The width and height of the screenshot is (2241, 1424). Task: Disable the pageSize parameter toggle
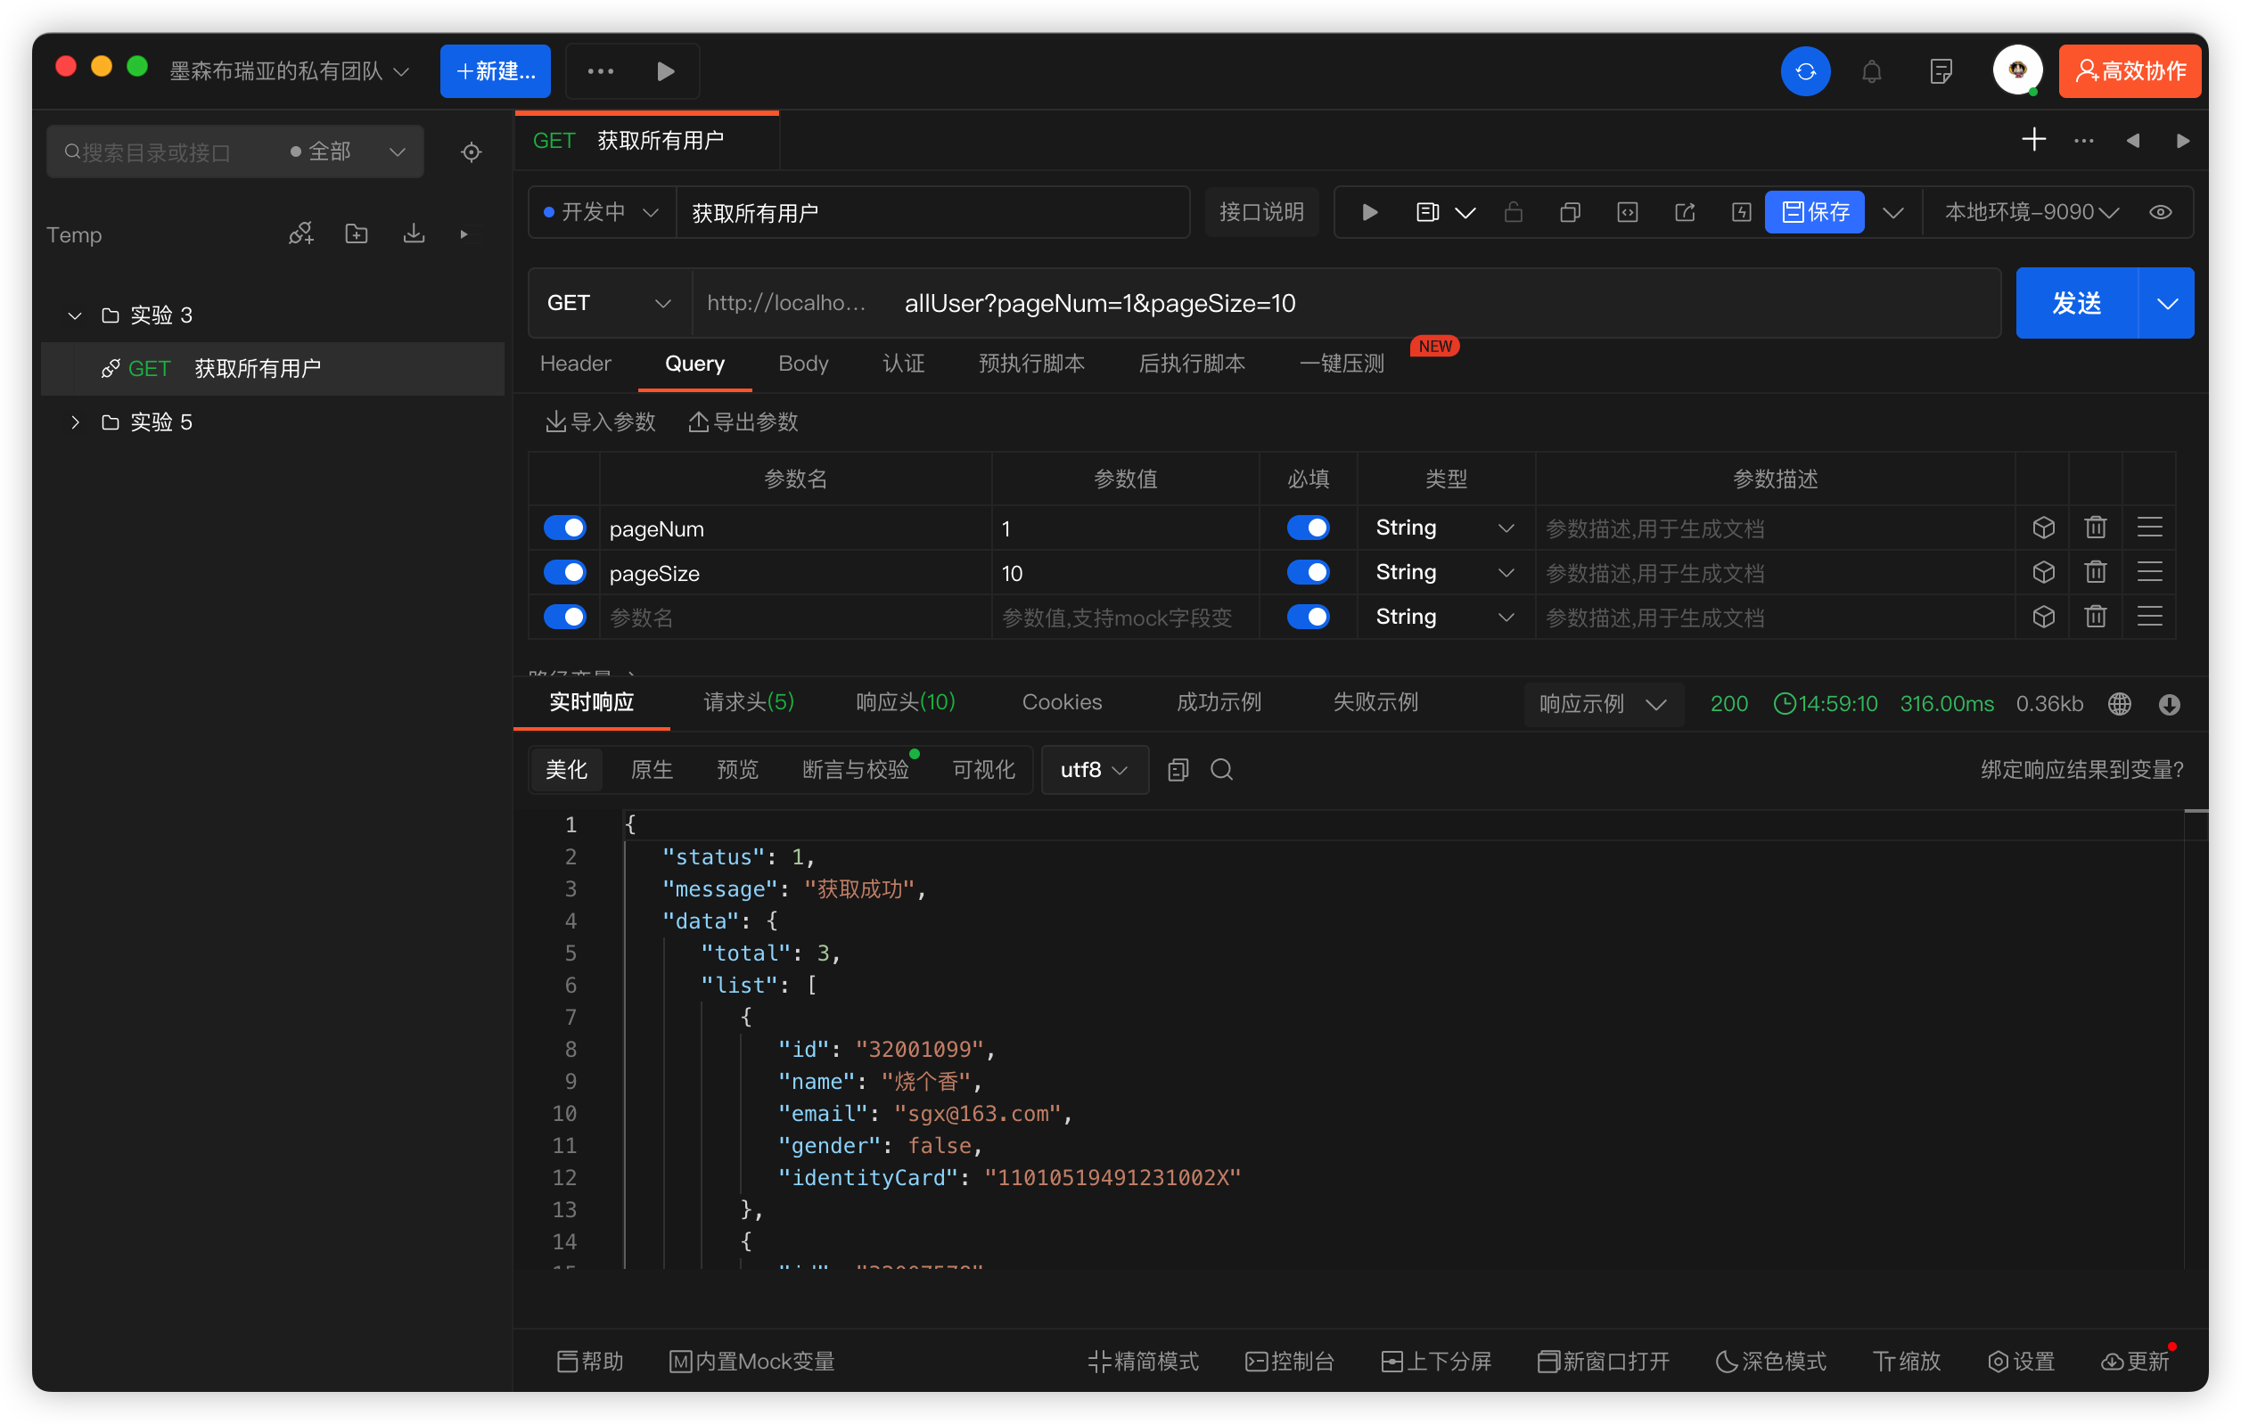point(565,572)
